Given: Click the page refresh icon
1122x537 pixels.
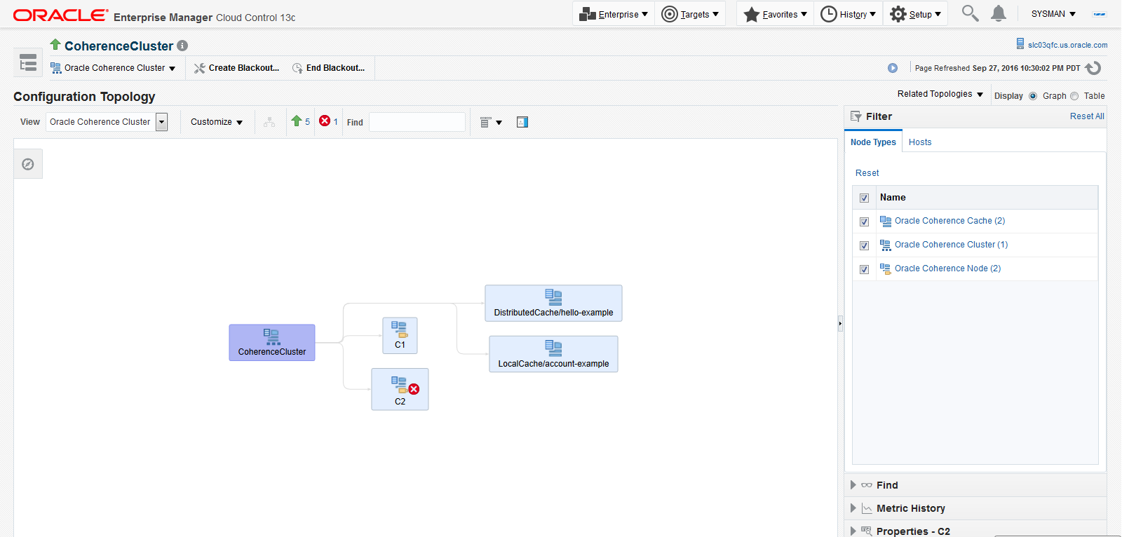Looking at the screenshot, I should [1093, 68].
